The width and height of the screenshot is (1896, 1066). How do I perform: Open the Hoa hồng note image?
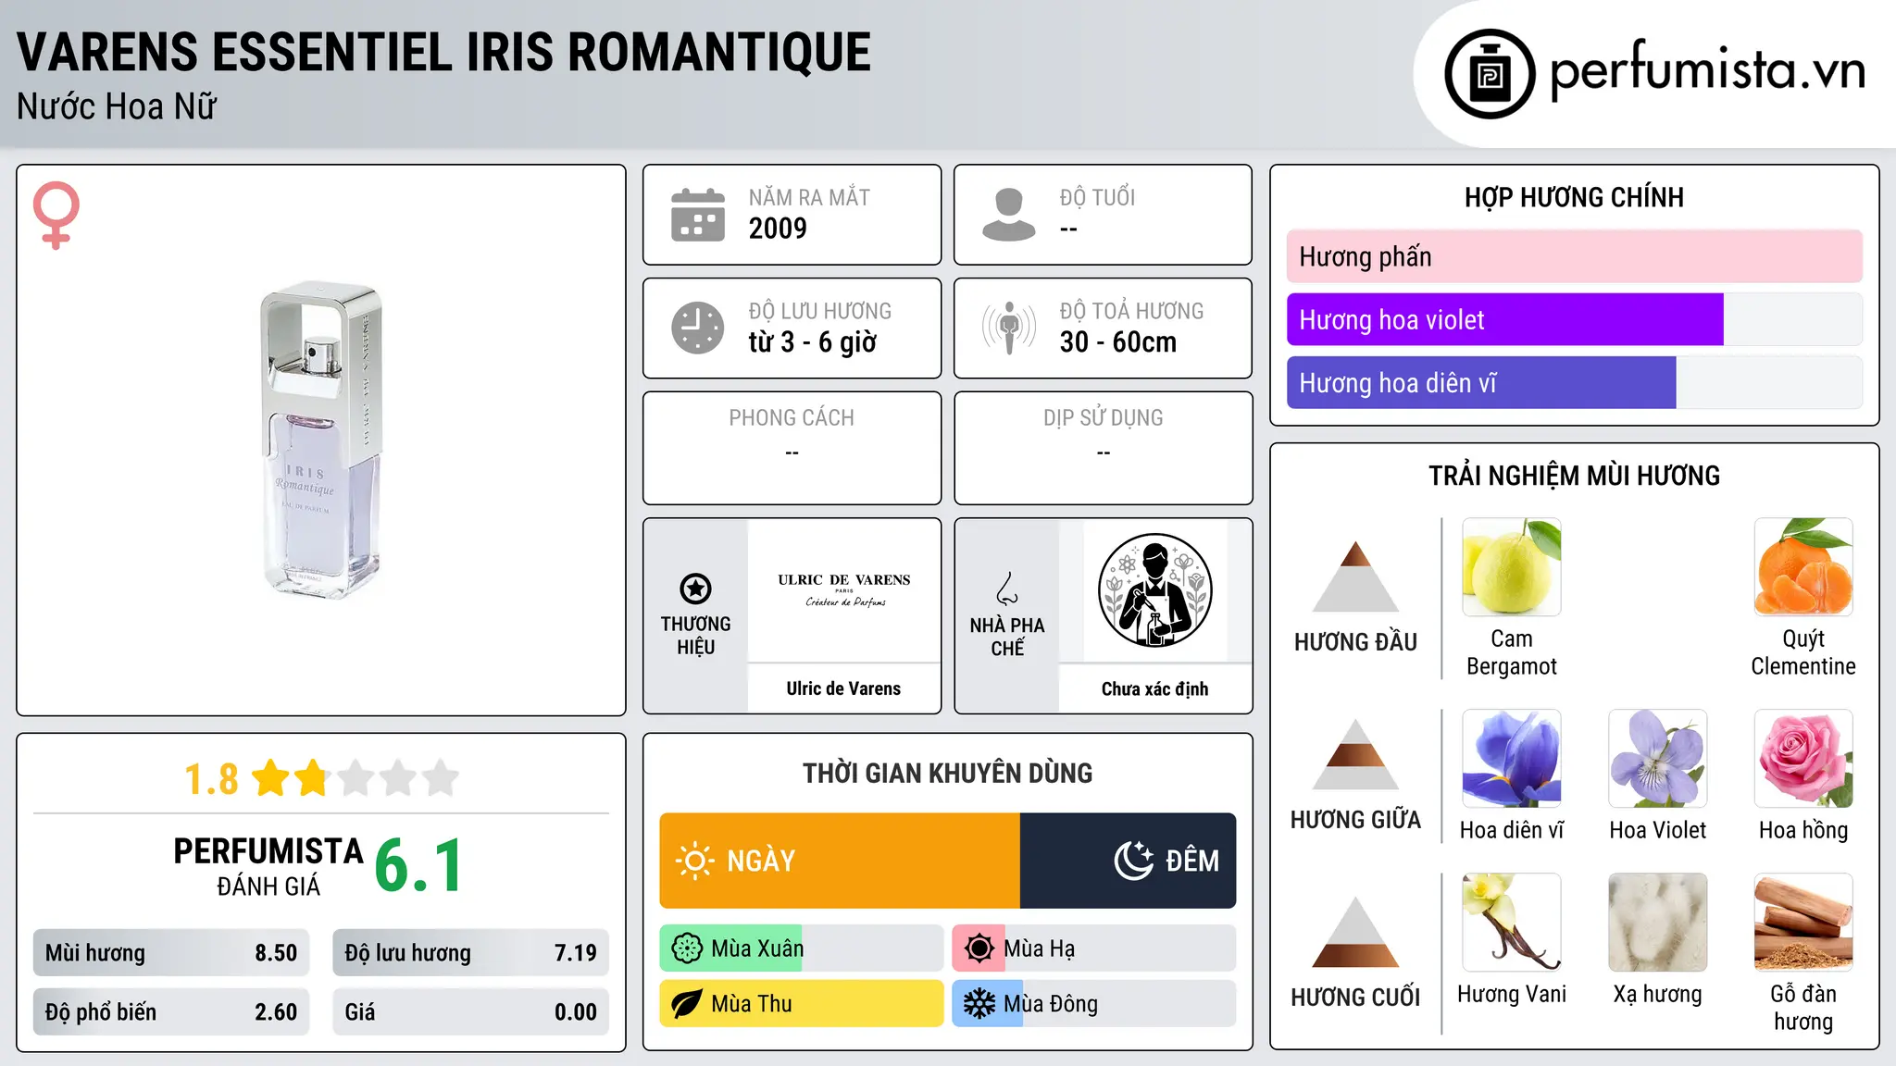click(x=1803, y=759)
